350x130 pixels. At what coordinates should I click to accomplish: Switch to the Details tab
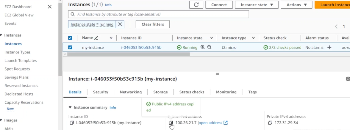pyautogui.click(x=75, y=92)
